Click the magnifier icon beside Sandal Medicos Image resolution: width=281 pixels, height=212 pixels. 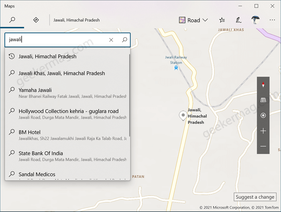pyautogui.click(x=12, y=174)
